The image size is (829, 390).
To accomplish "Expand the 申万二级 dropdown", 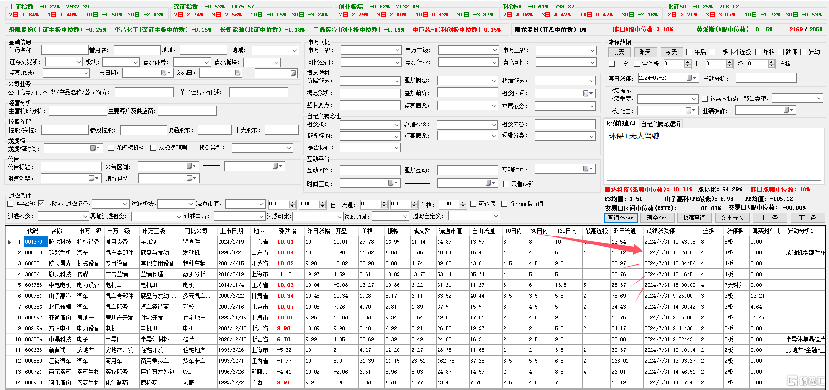I will 495,50.
